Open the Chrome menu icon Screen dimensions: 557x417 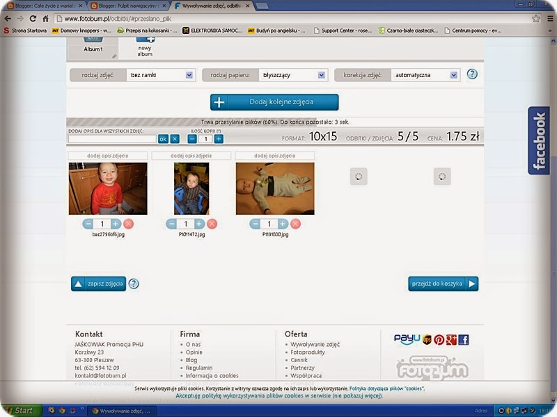(550, 19)
